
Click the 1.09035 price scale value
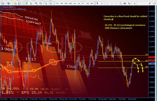coord(152,82)
